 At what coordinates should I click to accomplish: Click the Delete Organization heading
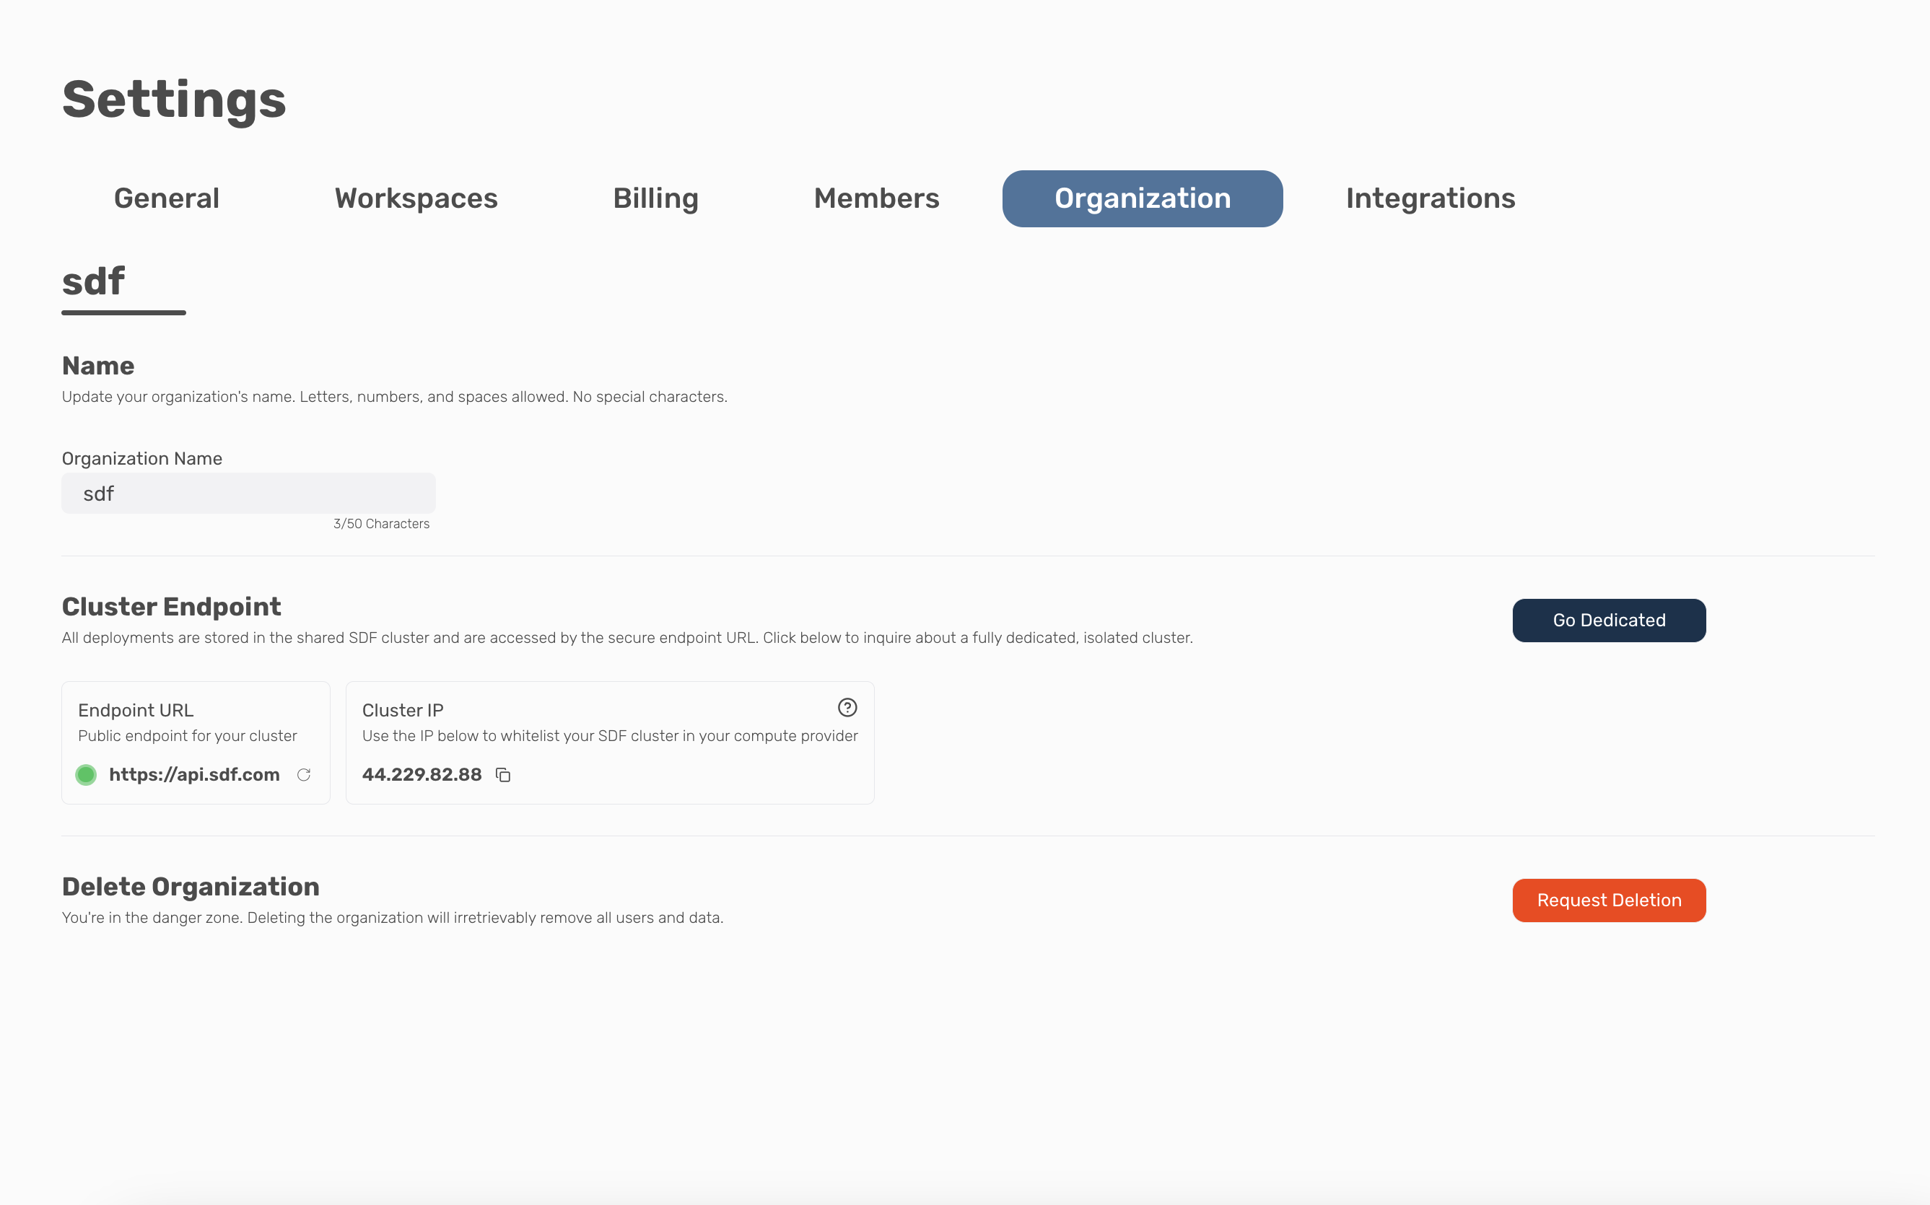click(x=191, y=886)
